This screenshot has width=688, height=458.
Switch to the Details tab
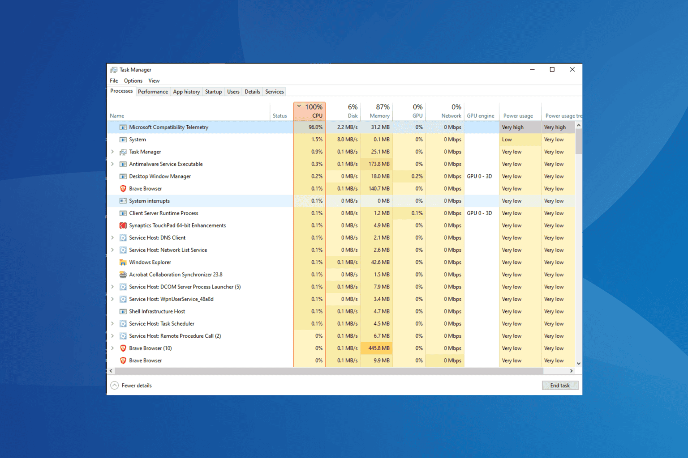[252, 92]
